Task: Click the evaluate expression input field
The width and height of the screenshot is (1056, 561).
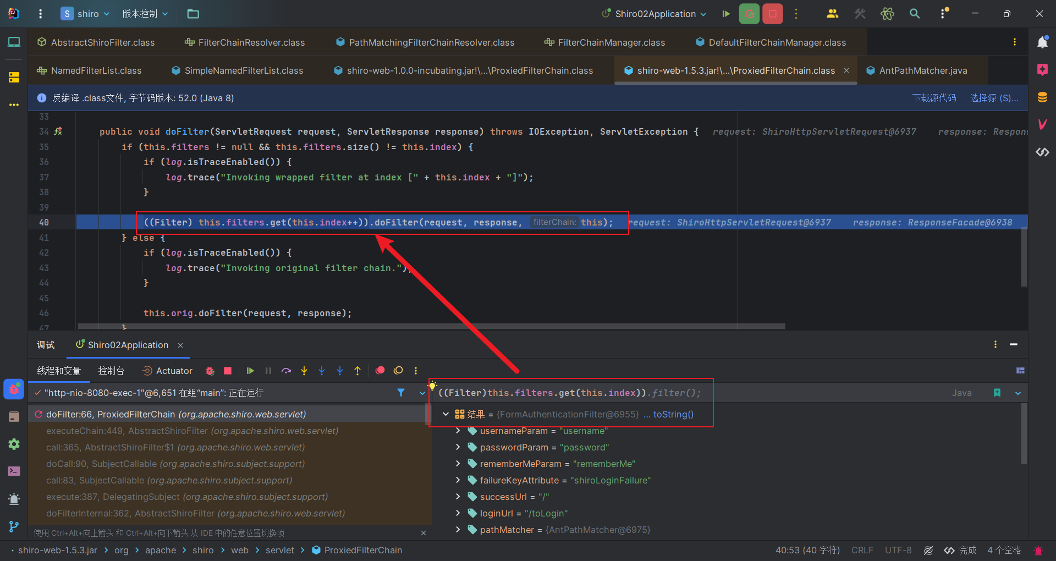Action: tap(690, 393)
